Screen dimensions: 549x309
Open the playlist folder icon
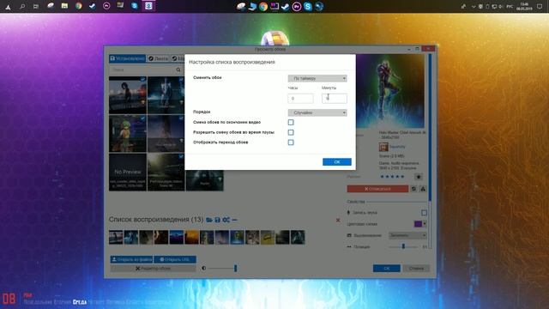pyautogui.click(x=209, y=220)
